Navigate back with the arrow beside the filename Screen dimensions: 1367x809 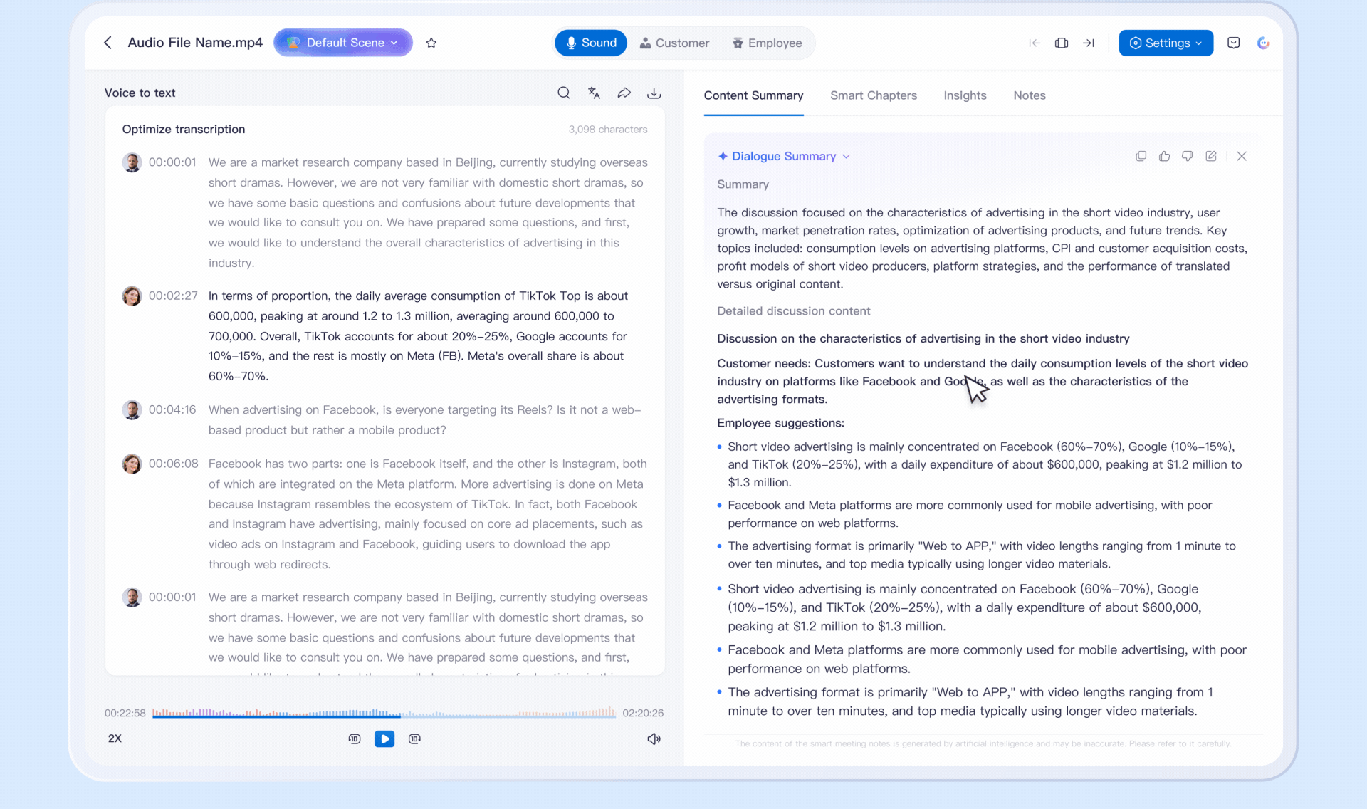coord(107,43)
